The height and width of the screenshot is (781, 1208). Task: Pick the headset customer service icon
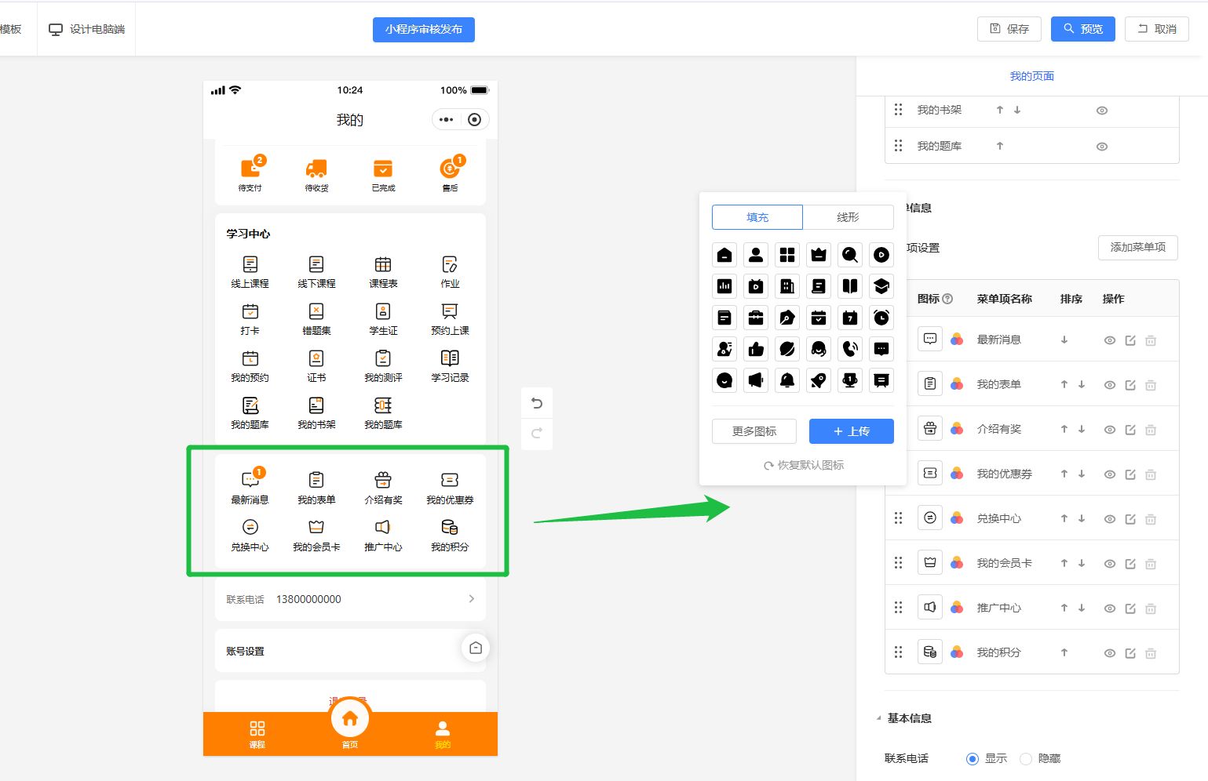tap(819, 349)
